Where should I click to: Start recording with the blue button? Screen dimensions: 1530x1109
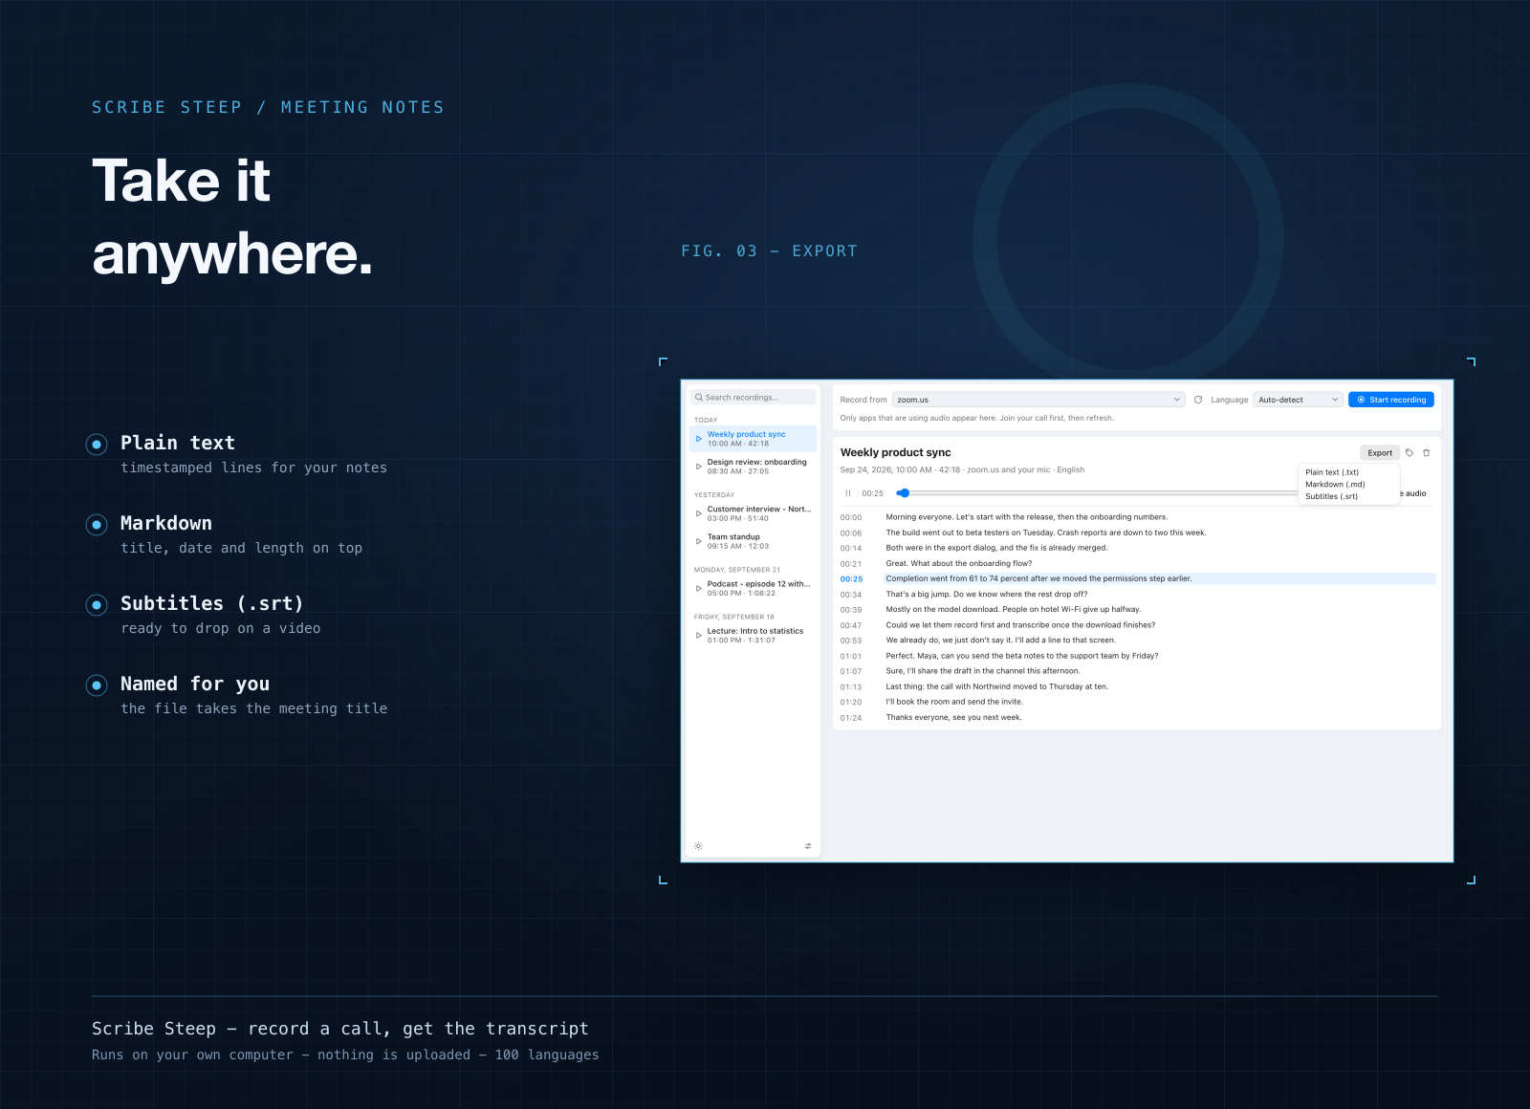[x=1391, y=400]
